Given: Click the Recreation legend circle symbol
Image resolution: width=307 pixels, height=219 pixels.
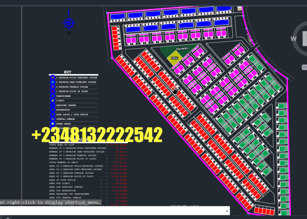Looking at the screenshot, I should (52, 110).
